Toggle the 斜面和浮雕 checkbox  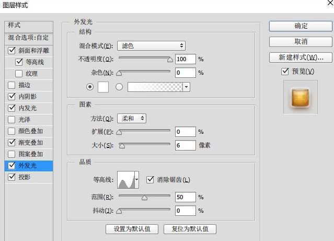(x=11, y=51)
